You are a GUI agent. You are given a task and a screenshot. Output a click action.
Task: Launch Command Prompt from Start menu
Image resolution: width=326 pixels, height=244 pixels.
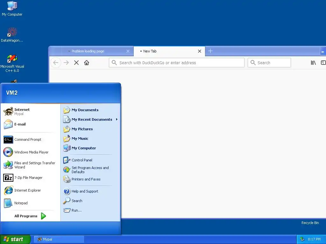tap(30, 139)
